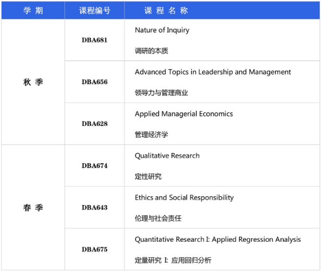The width and height of the screenshot is (321, 272).
Task: Select the 秋季 semester cell
Action: [33, 82]
